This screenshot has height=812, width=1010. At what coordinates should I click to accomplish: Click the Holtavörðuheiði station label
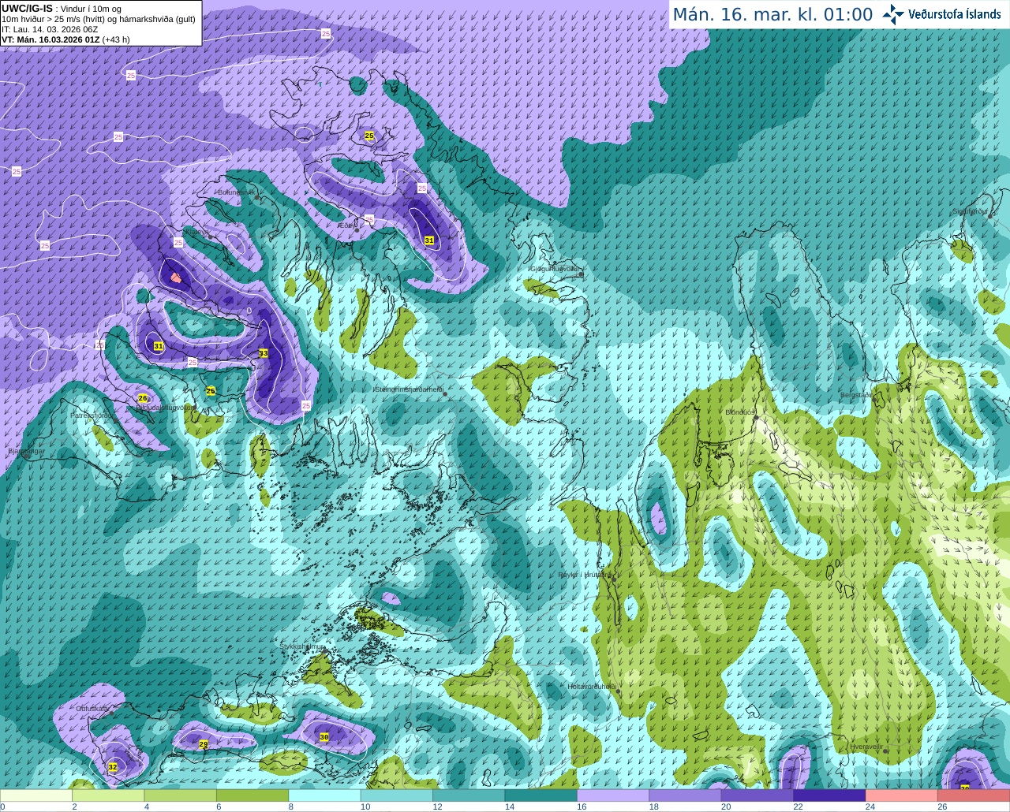tap(592, 687)
